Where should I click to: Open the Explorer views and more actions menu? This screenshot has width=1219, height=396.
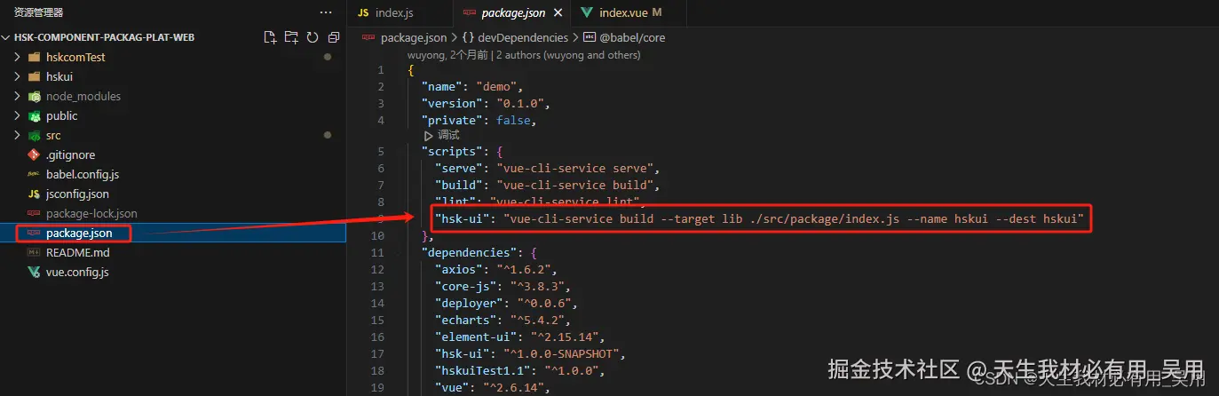(x=326, y=12)
